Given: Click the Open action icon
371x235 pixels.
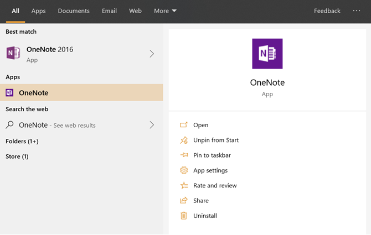Looking at the screenshot, I should 184,125.
